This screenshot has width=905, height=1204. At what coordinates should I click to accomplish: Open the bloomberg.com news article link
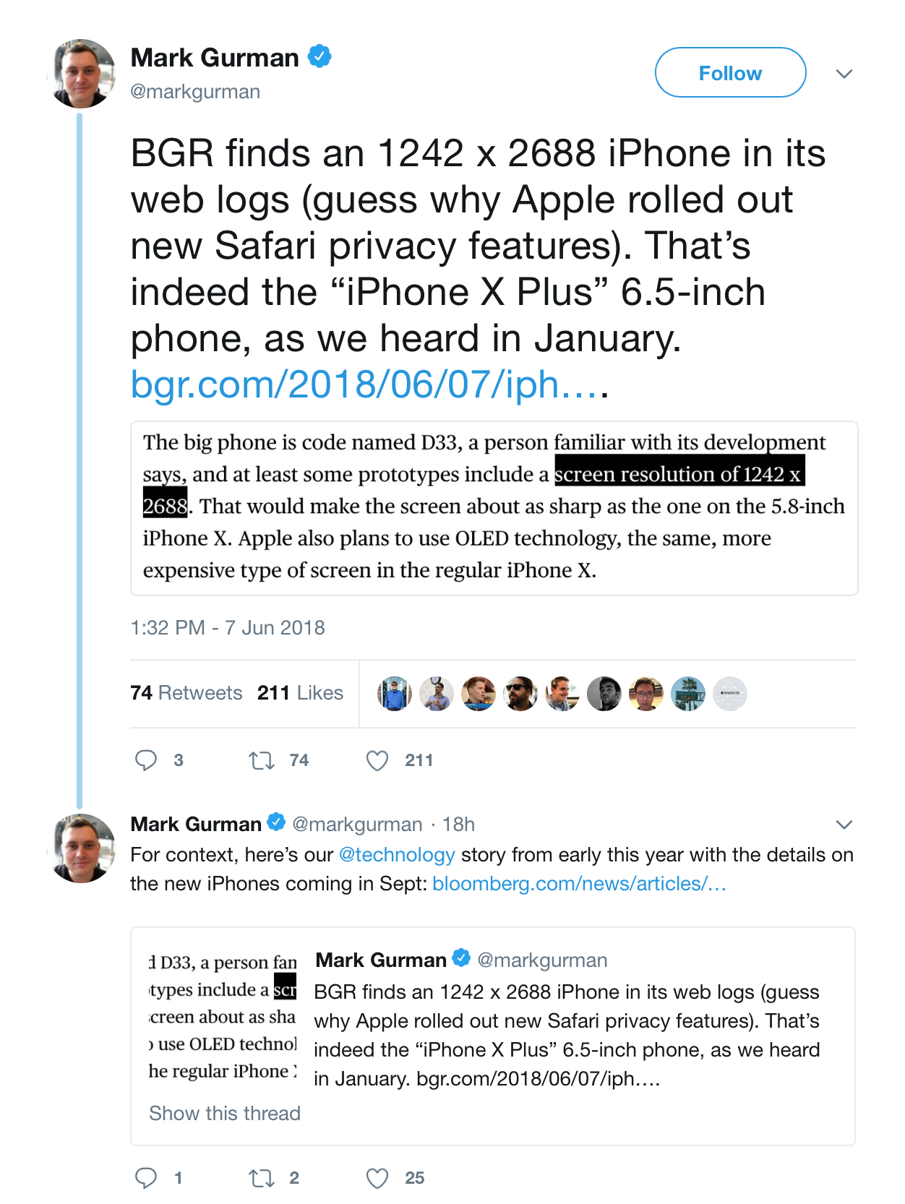[x=579, y=884]
